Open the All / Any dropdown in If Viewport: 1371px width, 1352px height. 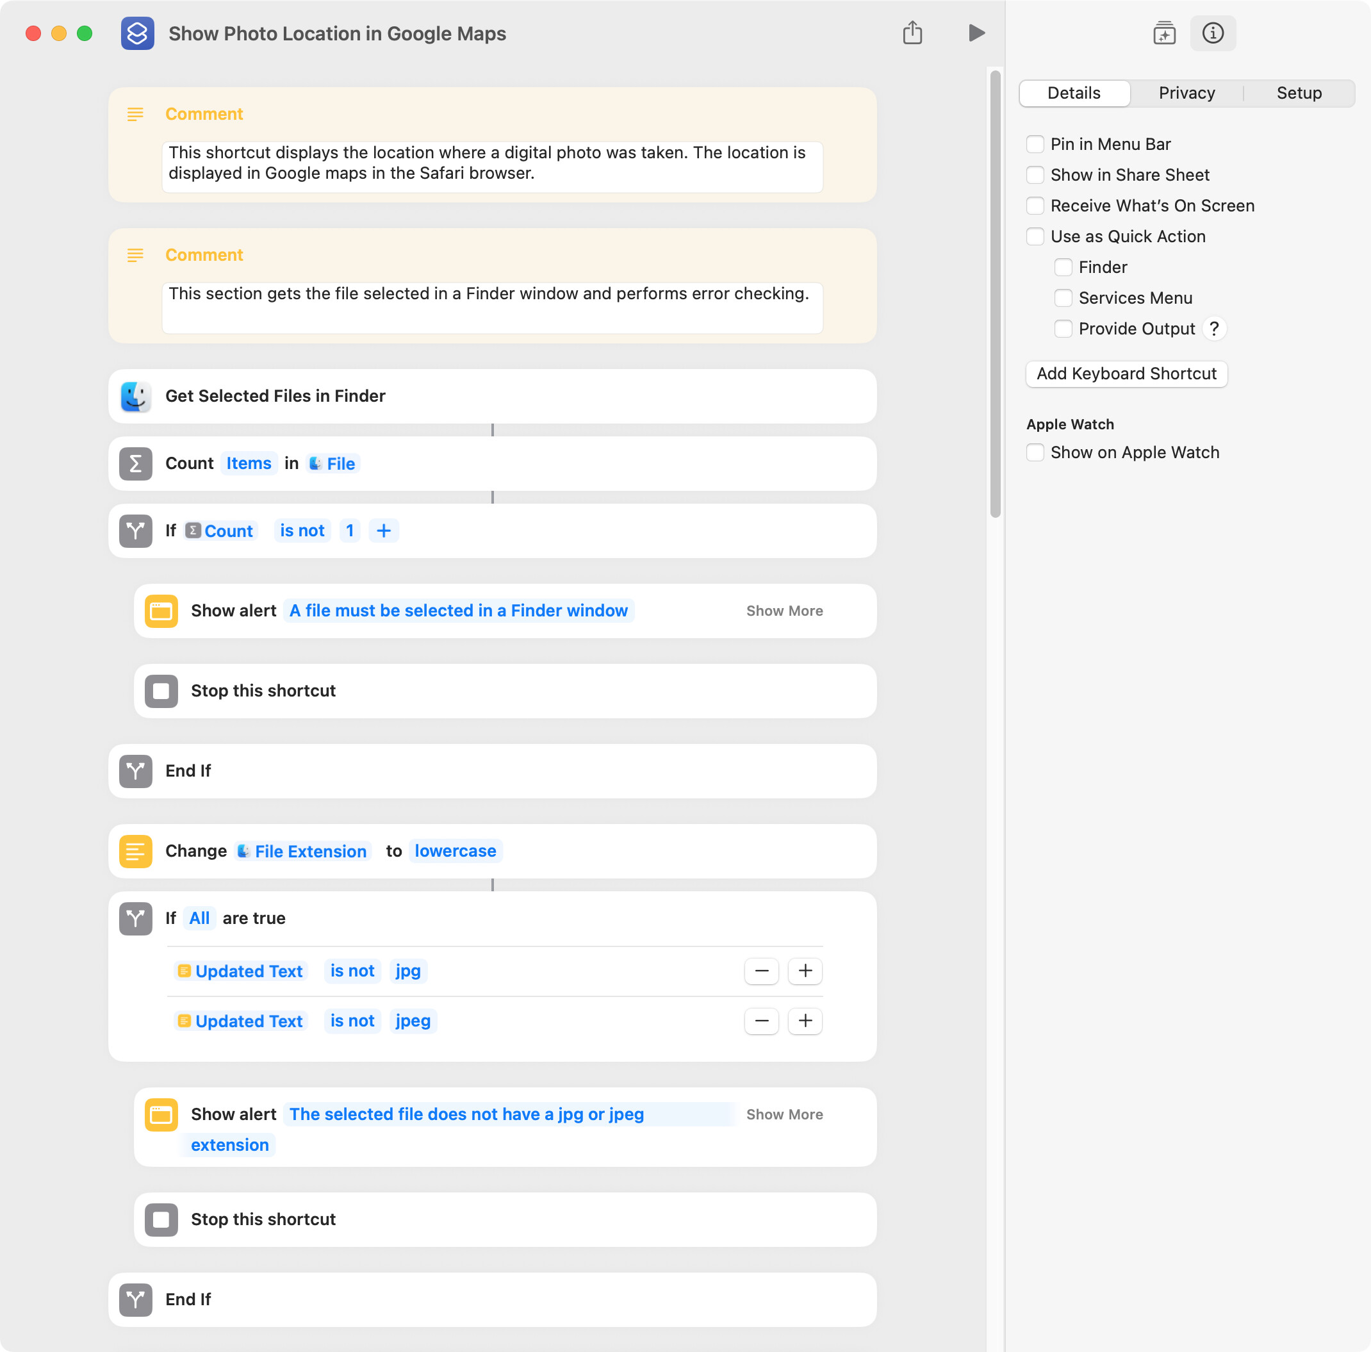pyautogui.click(x=199, y=919)
